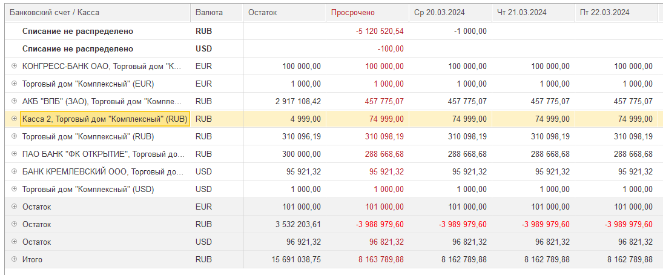Expand the Итого totals row
Screen dimensions: 663x275
(x=14, y=259)
